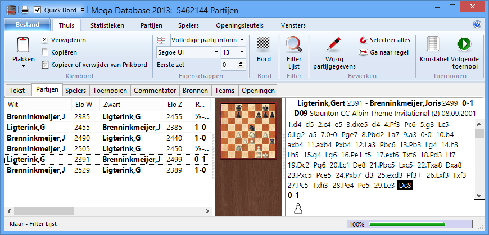Screen dimensions: 489x235
Task: Select the game row with Elo W 2490
Action: [x=108, y=138]
